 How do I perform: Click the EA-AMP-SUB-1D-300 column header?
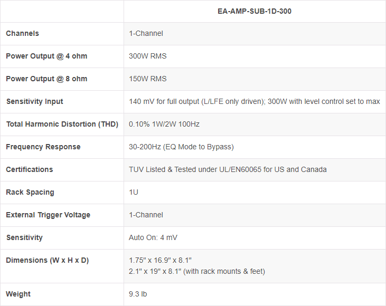point(255,11)
